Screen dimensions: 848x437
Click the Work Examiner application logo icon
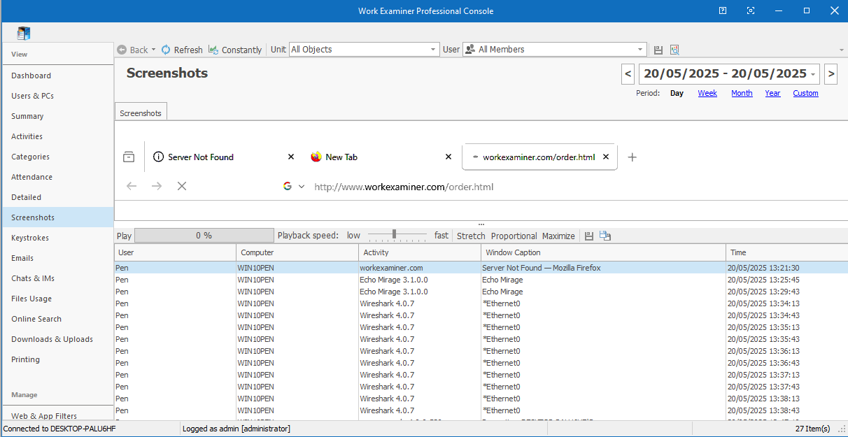click(x=24, y=33)
